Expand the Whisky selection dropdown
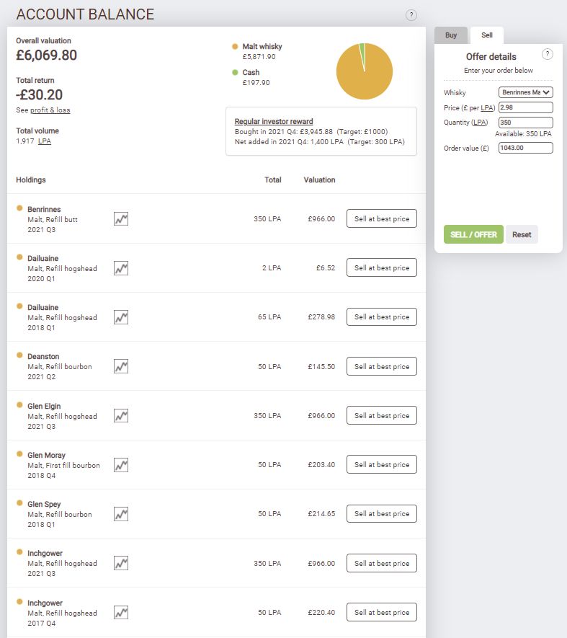 click(x=525, y=92)
